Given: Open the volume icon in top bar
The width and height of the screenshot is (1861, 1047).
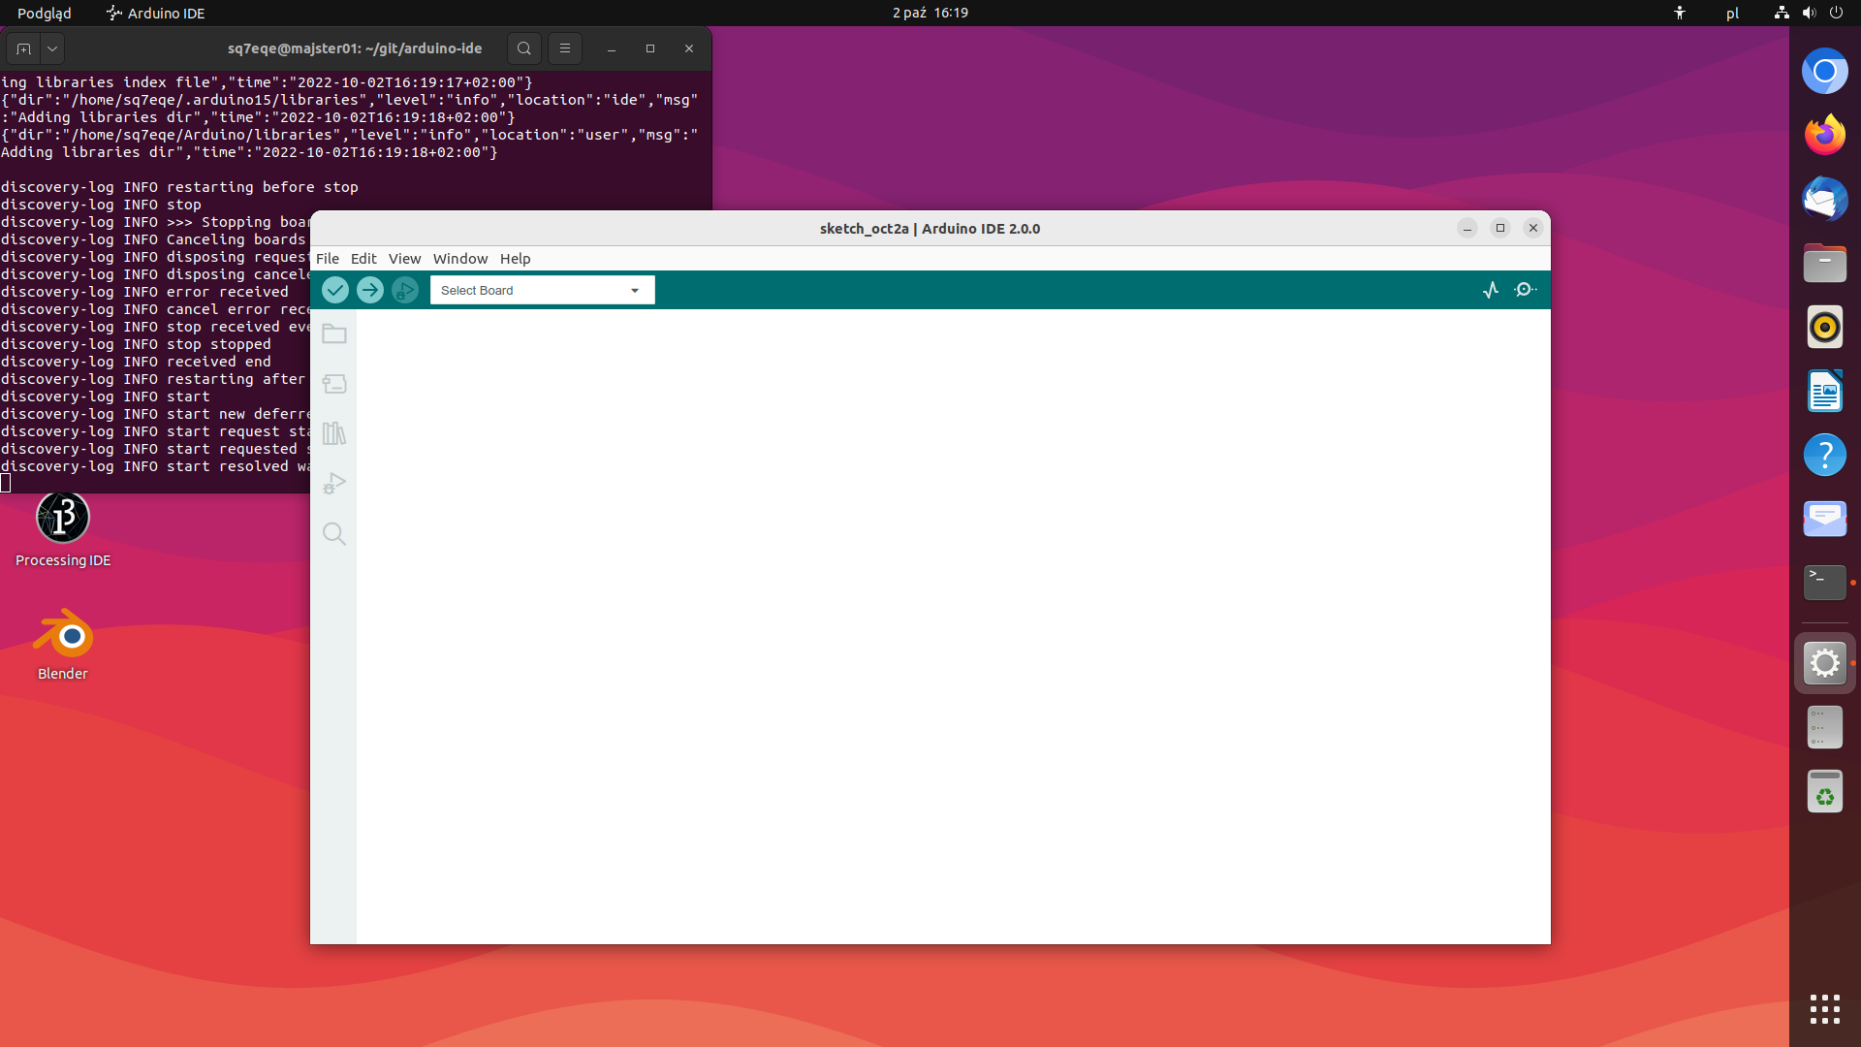Looking at the screenshot, I should (x=1809, y=13).
